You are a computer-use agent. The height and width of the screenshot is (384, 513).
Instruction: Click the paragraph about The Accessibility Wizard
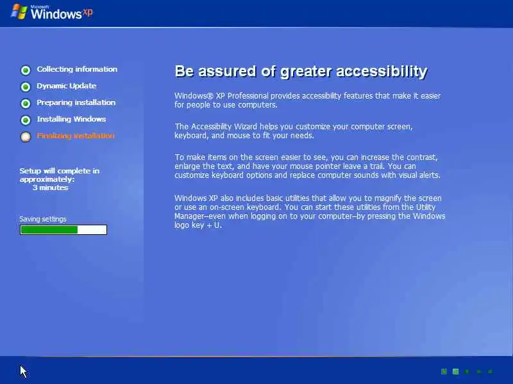294,131
